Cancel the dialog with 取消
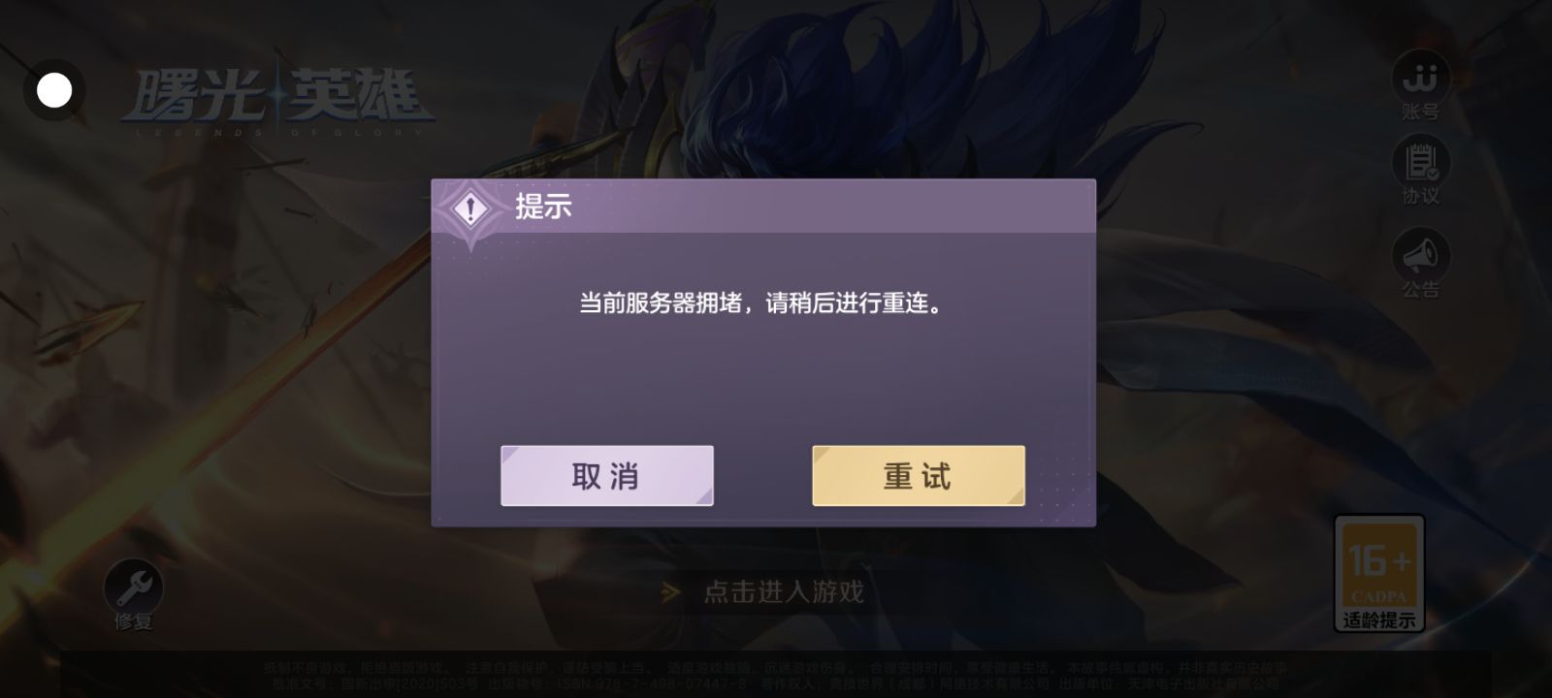Screen dimensions: 1552x698 pyautogui.click(x=607, y=476)
